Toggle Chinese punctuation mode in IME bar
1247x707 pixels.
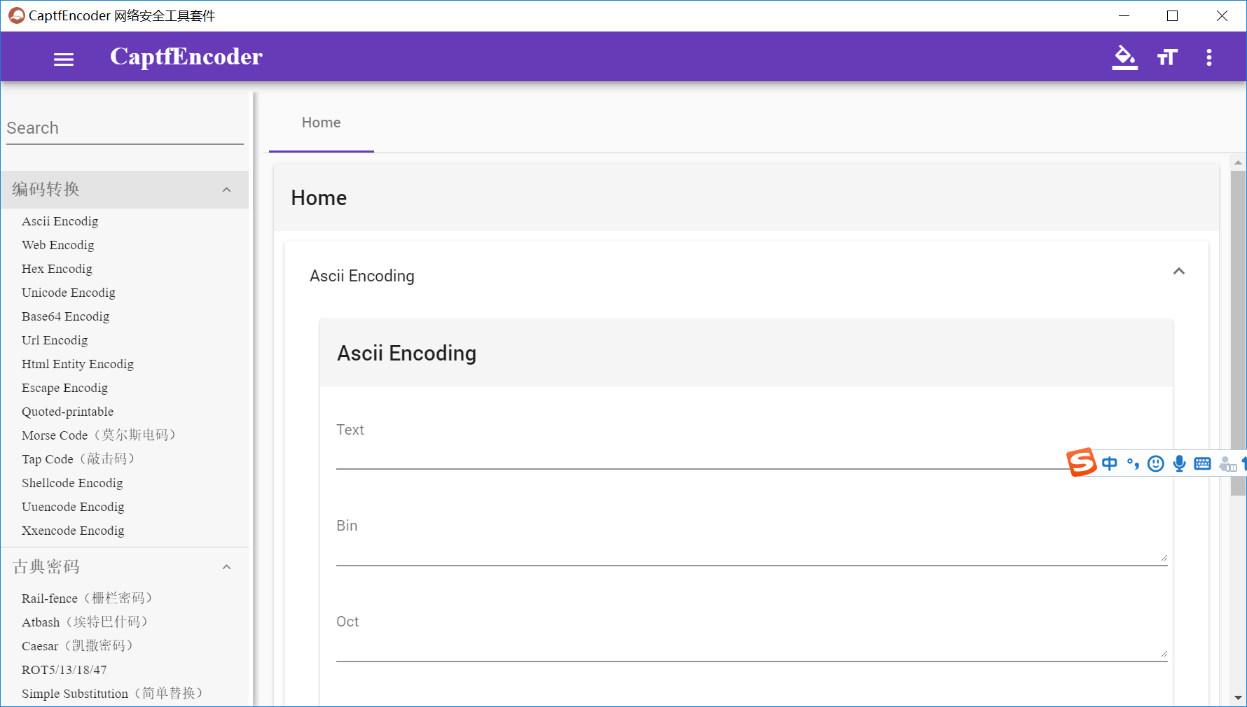1133,463
